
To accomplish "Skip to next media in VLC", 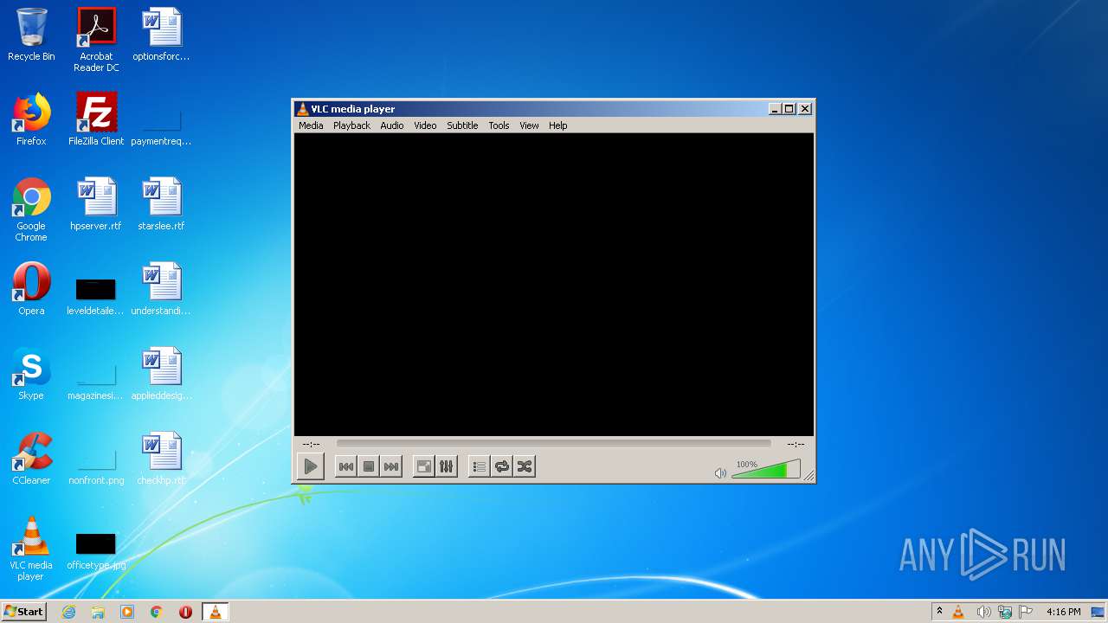I will (391, 466).
